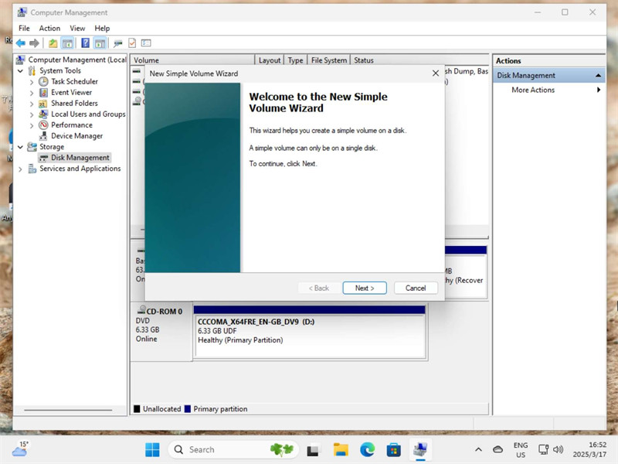
Task: Click the Up one level folder icon
Action: 53,43
